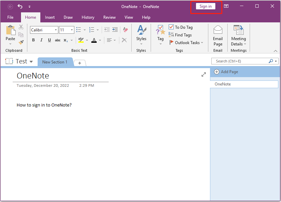The width and height of the screenshot is (281, 202).
Task: Click the Undo arrow in title bar
Action: [20, 7]
